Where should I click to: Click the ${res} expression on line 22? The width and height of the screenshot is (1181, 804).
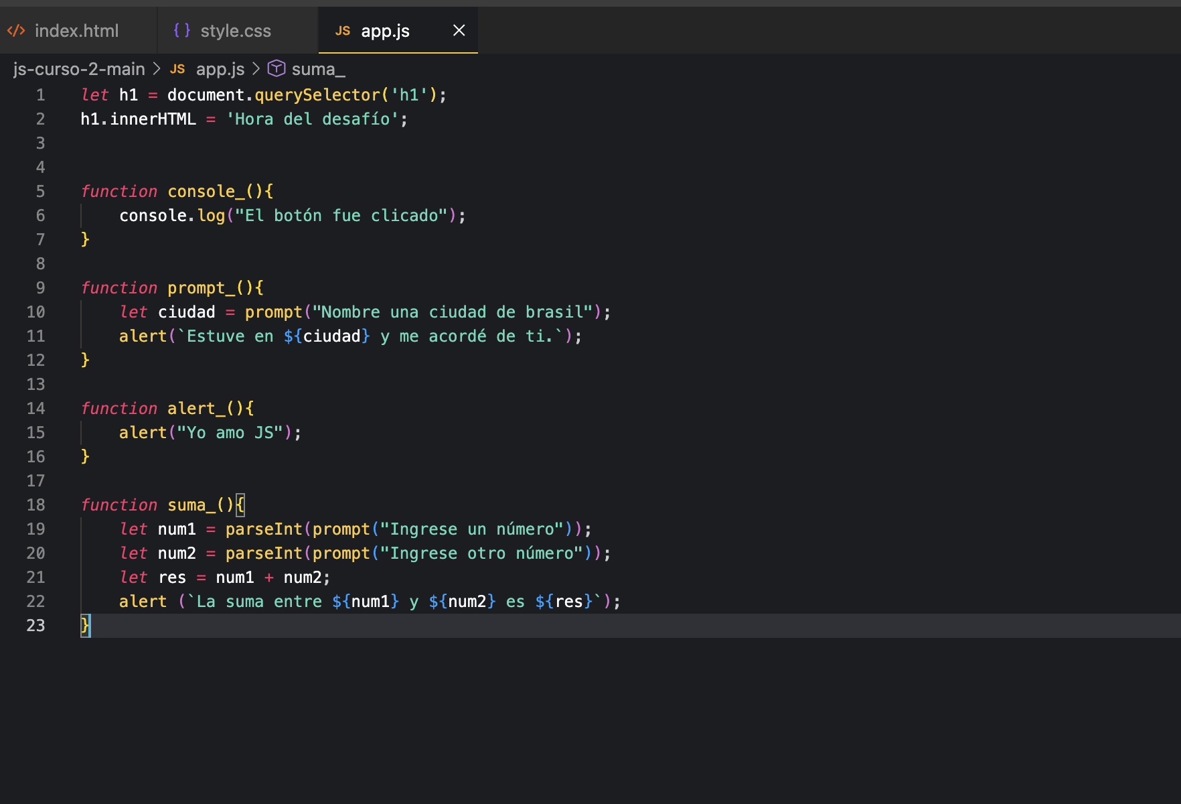(564, 602)
